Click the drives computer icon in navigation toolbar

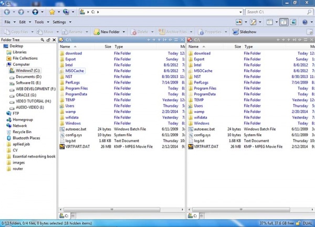66,12
